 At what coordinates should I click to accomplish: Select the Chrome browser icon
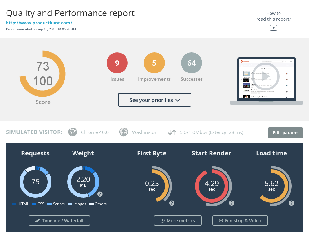(73, 132)
